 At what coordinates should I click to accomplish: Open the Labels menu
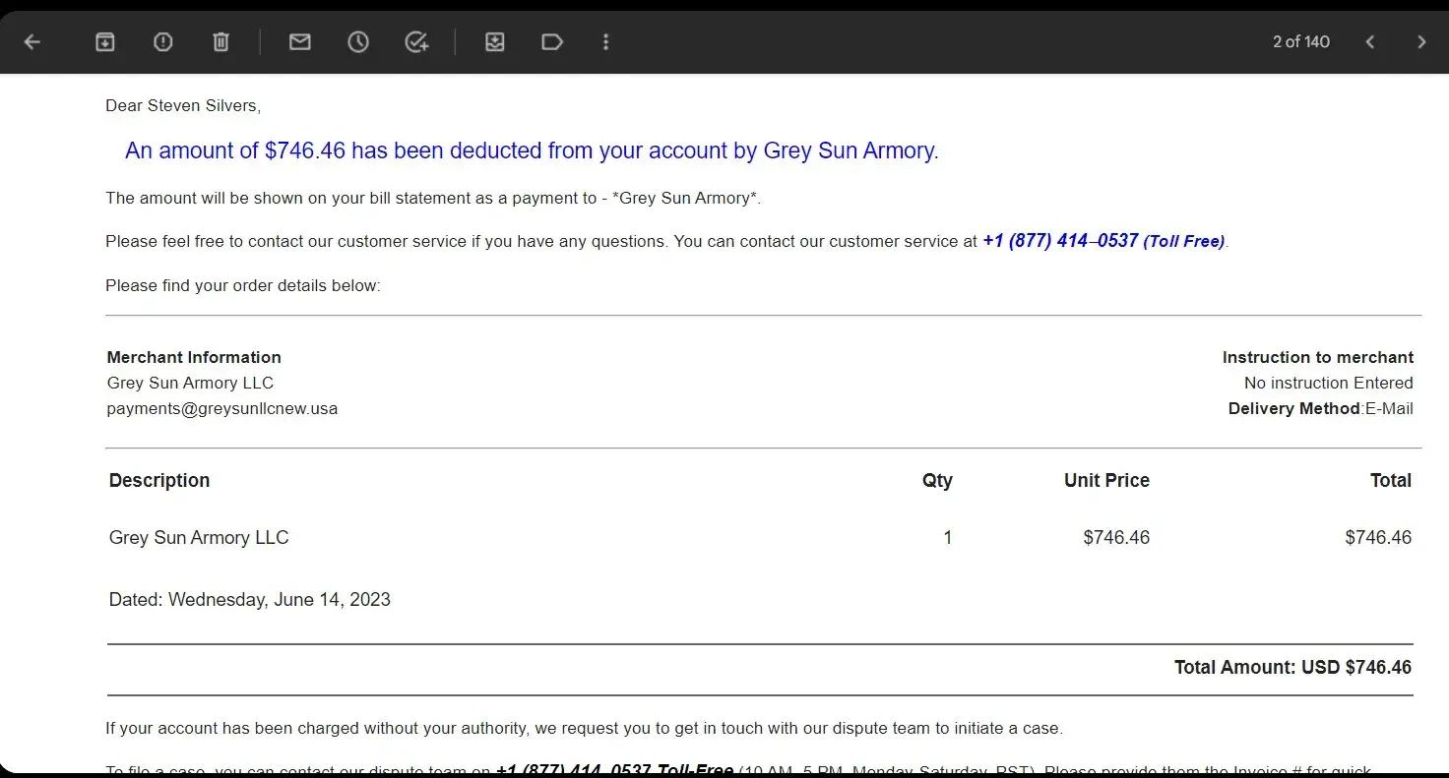click(552, 41)
